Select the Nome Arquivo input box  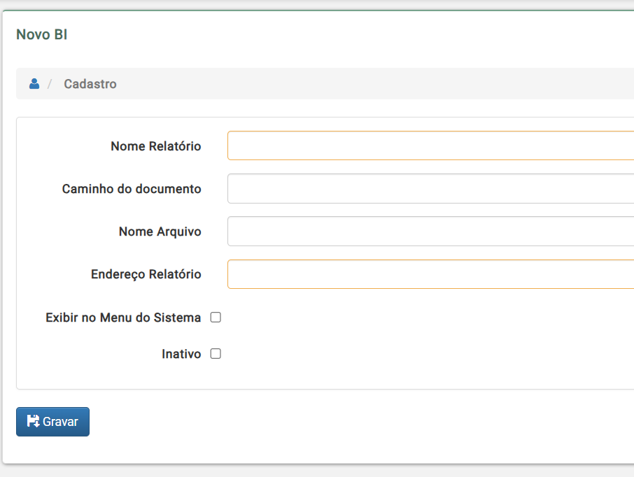pos(430,232)
